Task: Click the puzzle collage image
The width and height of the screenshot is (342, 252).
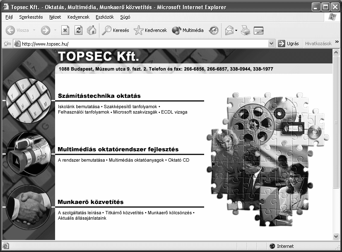Action: coord(267,160)
